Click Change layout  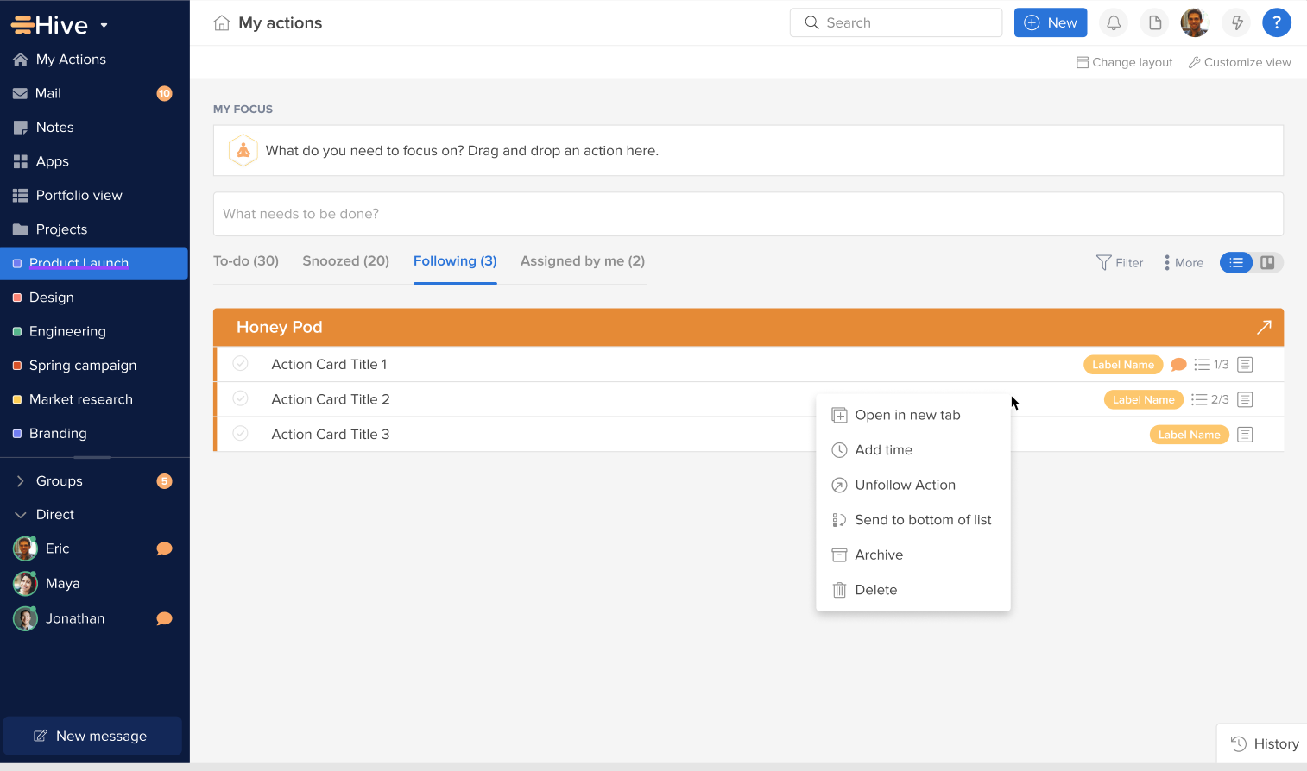tap(1125, 62)
